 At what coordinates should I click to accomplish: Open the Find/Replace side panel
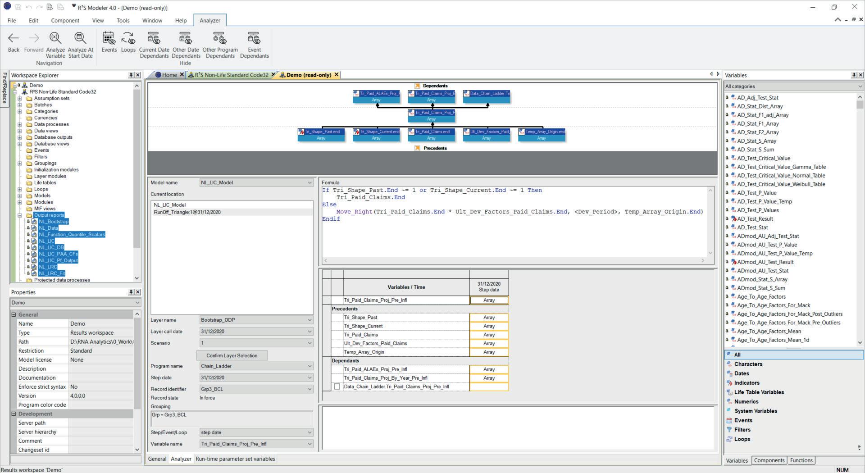[5, 88]
